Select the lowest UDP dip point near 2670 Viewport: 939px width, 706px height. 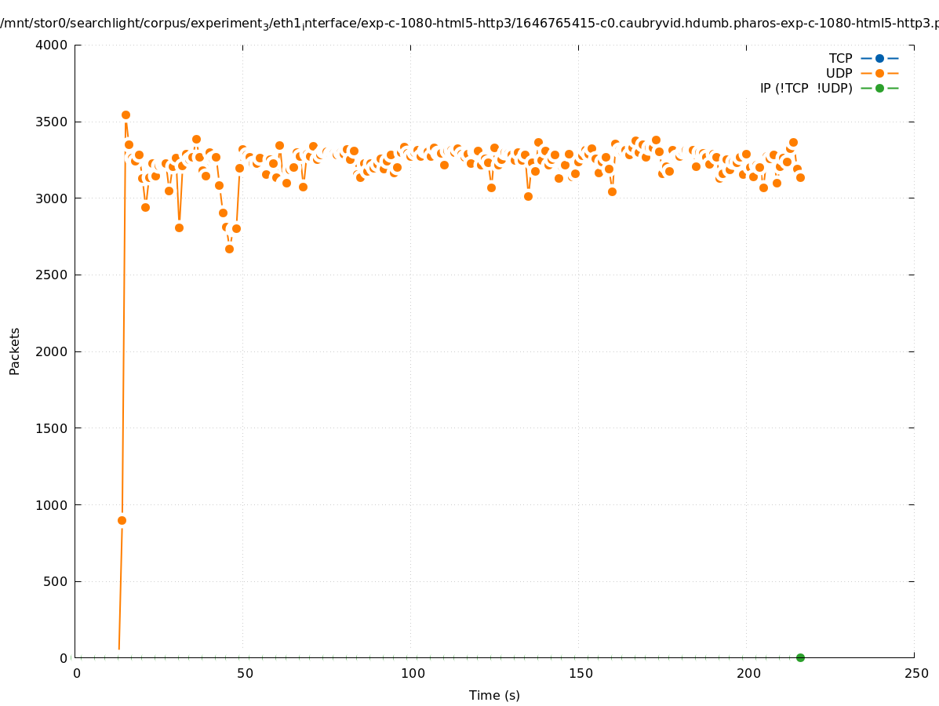tap(229, 249)
